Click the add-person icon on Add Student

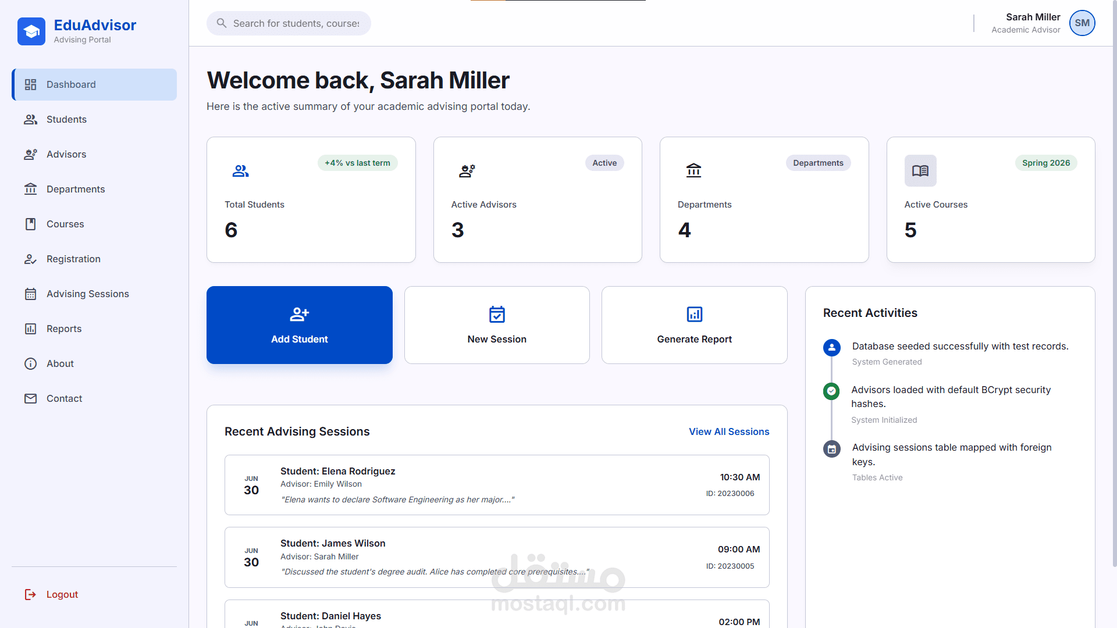300,315
